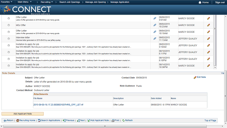Open attachment on Interview letter row
This screenshot has height=128, width=227.
[x=155, y=39]
